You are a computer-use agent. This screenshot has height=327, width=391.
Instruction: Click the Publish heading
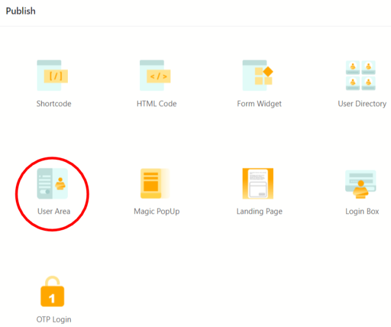21,11
